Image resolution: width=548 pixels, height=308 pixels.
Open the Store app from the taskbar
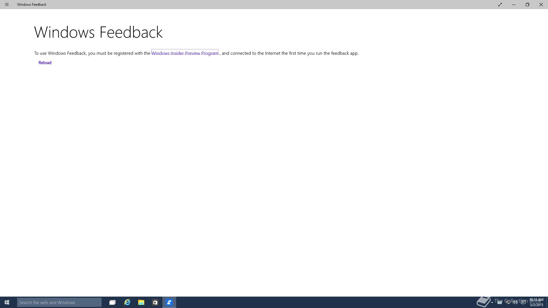pyautogui.click(x=155, y=302)
